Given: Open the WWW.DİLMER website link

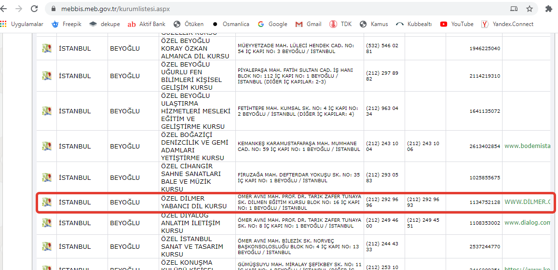Looking at the screenshot, I should [x=528, y=202].
